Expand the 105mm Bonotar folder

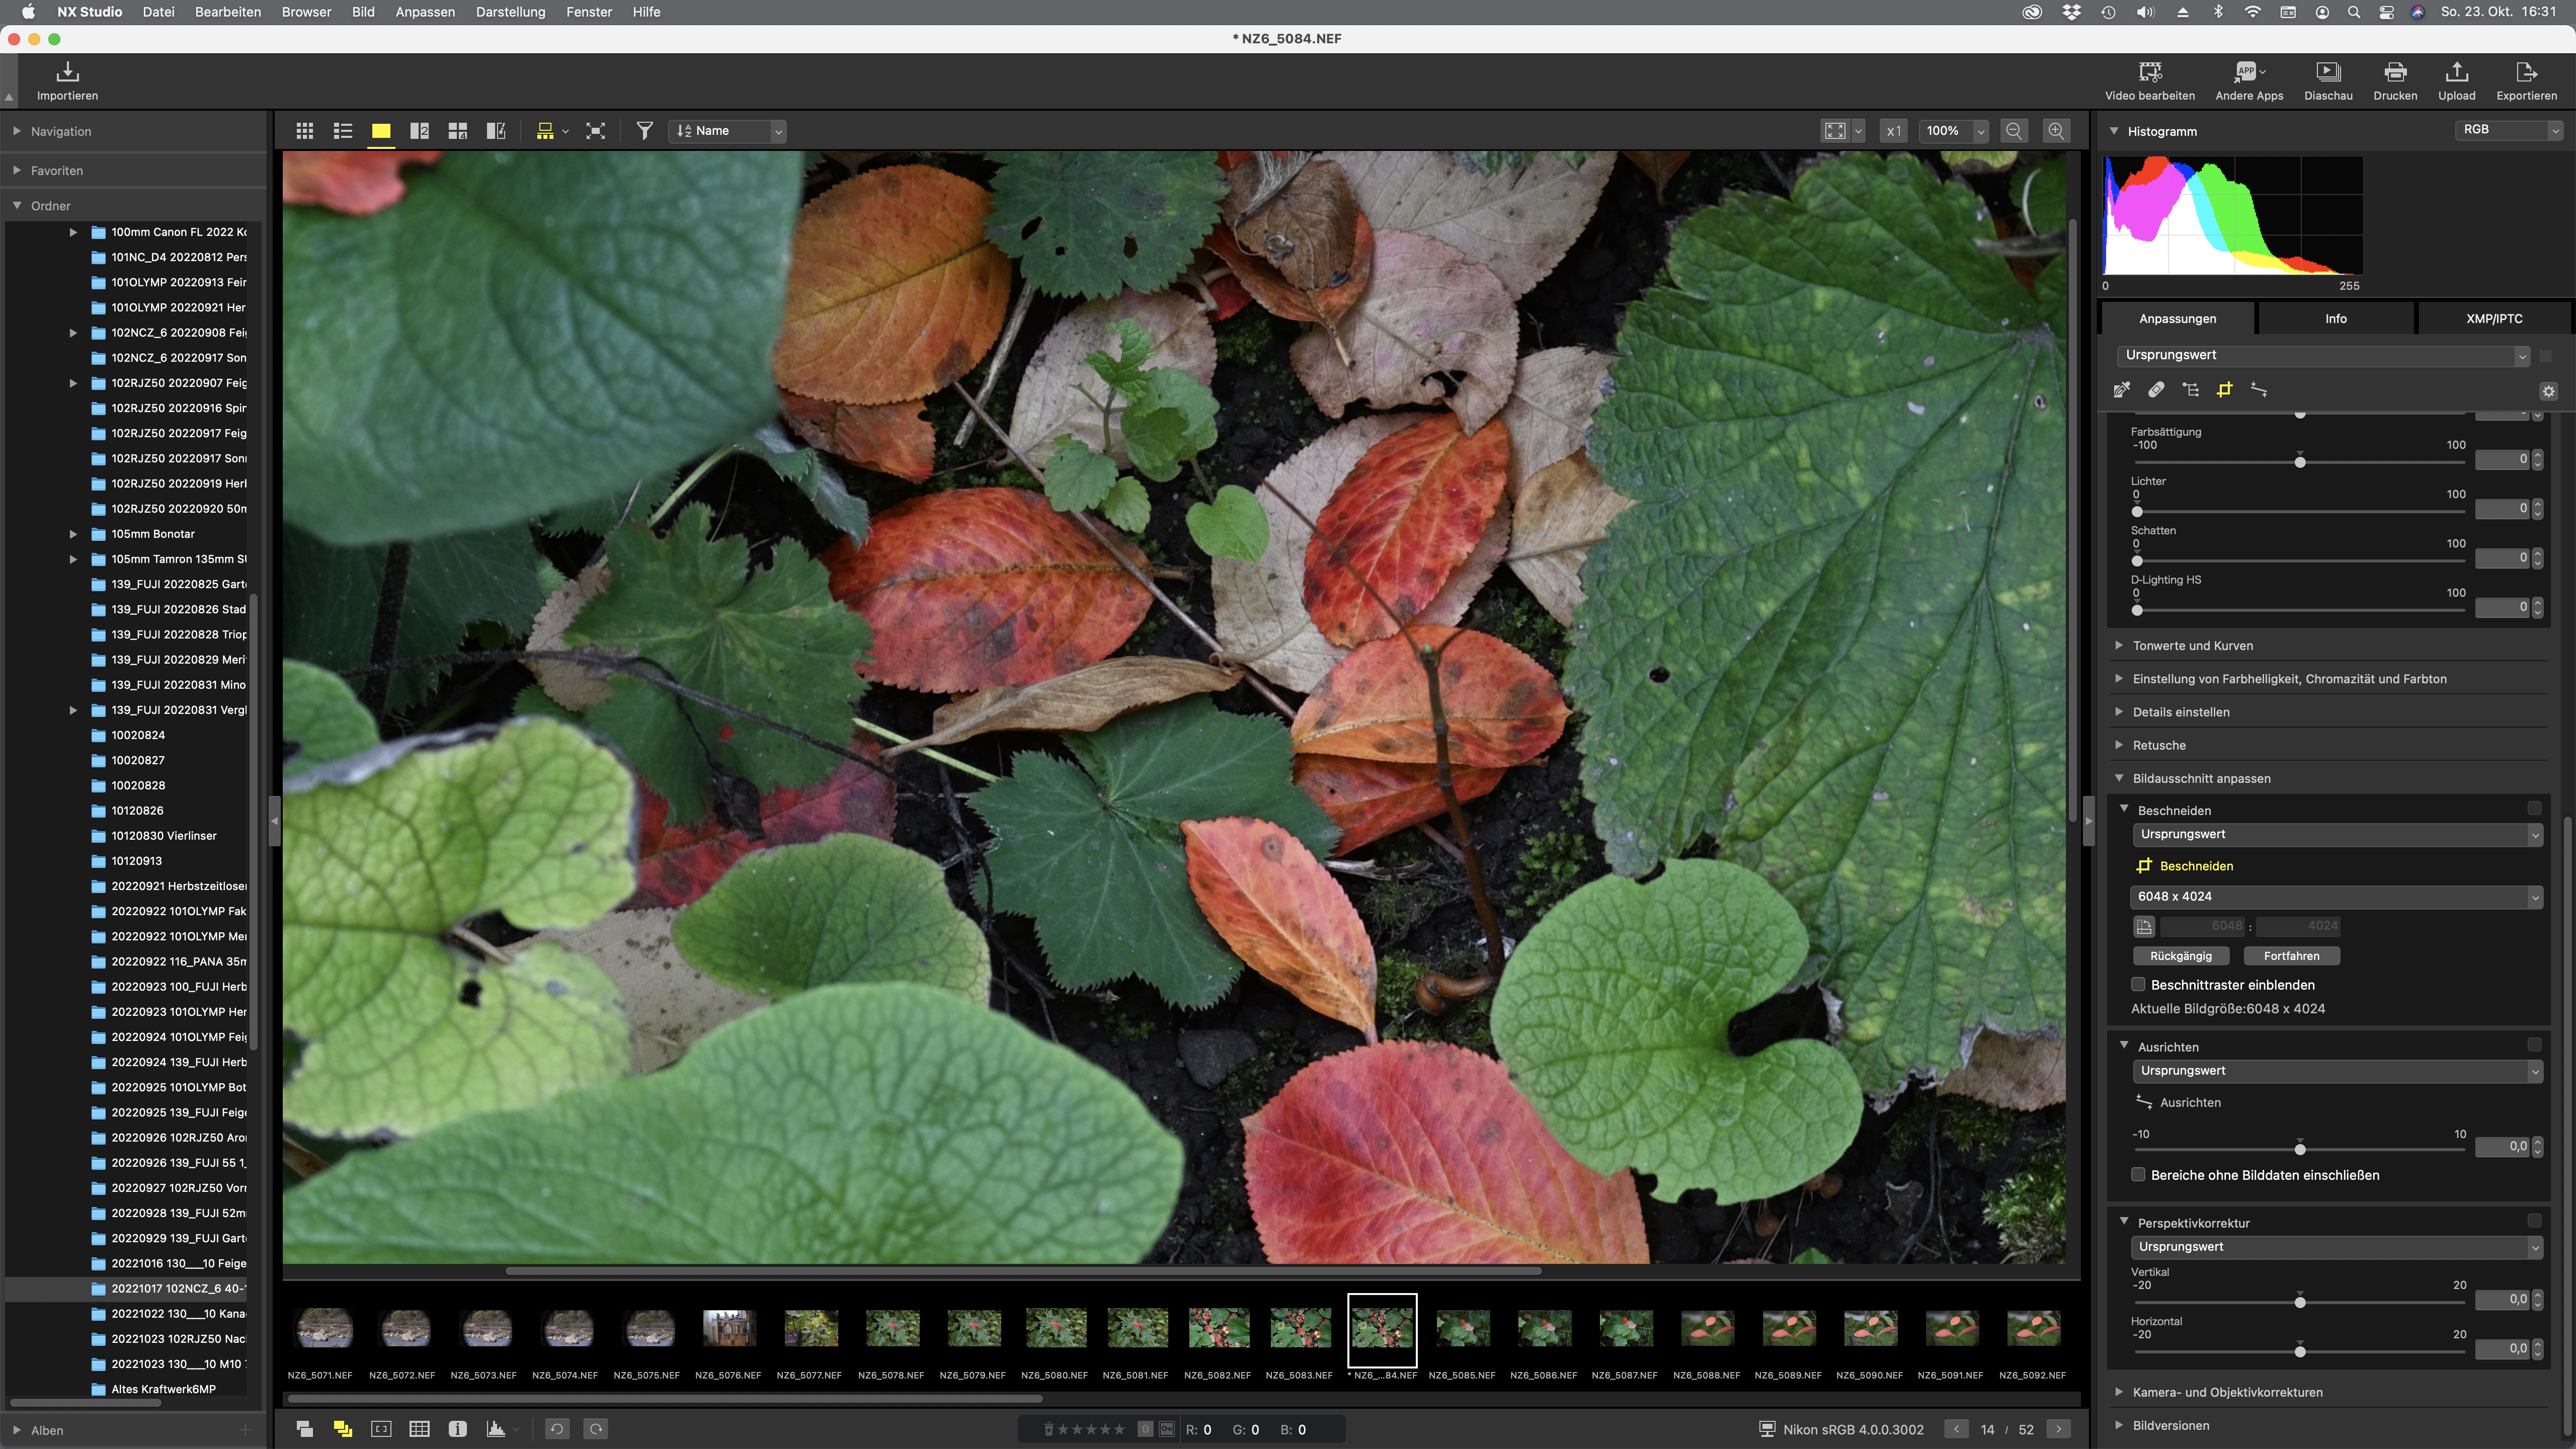pyautogui.click(x=73, y=534)
